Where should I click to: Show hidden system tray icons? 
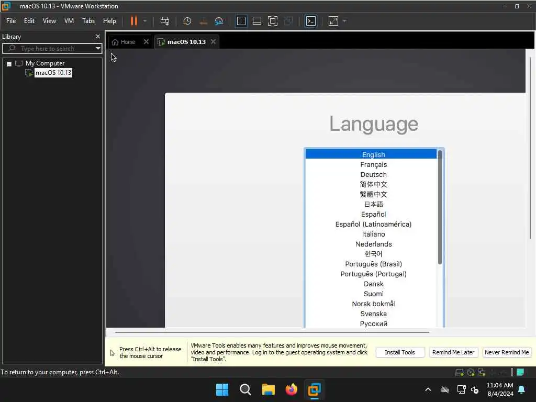click(428, 389)
